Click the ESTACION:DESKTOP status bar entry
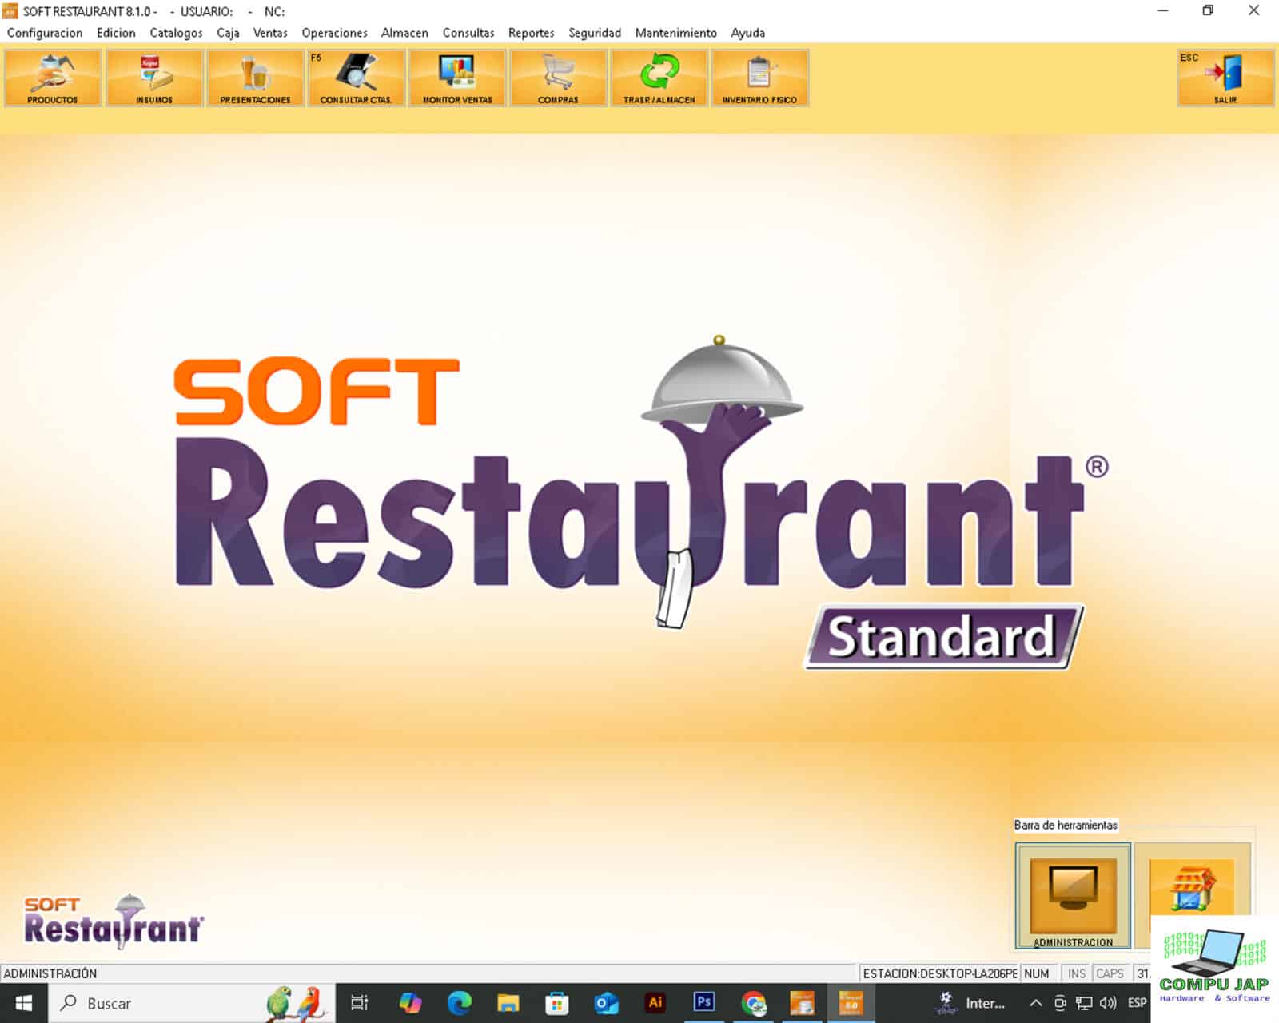 click(939, 973)
